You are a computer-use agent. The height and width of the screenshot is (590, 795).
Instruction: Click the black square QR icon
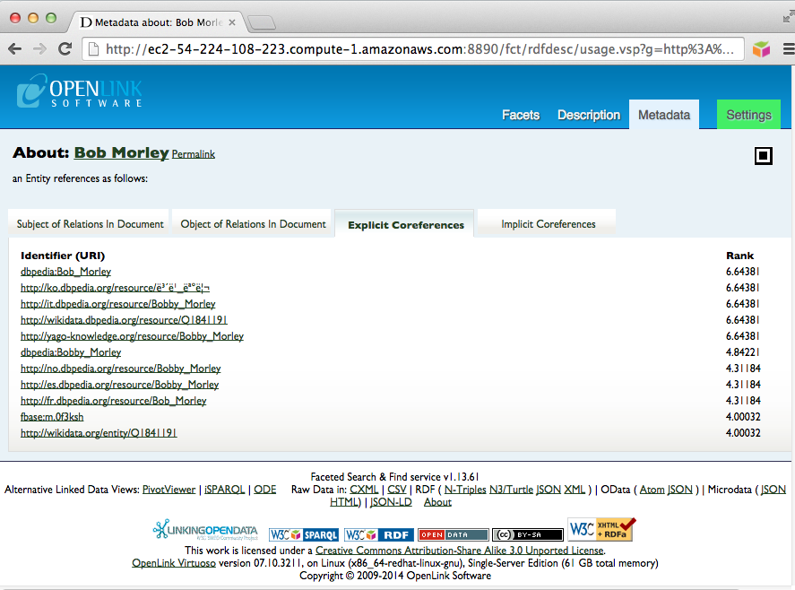[763, 156]
